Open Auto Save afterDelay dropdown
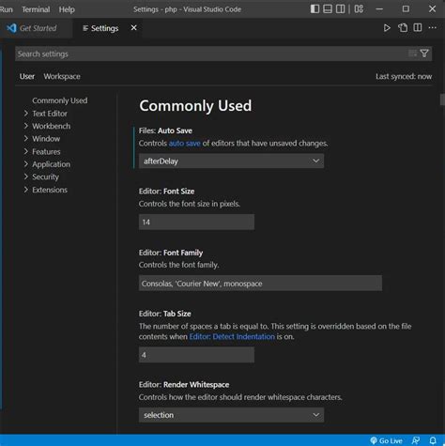445x446 pixels. pos(231,161)
